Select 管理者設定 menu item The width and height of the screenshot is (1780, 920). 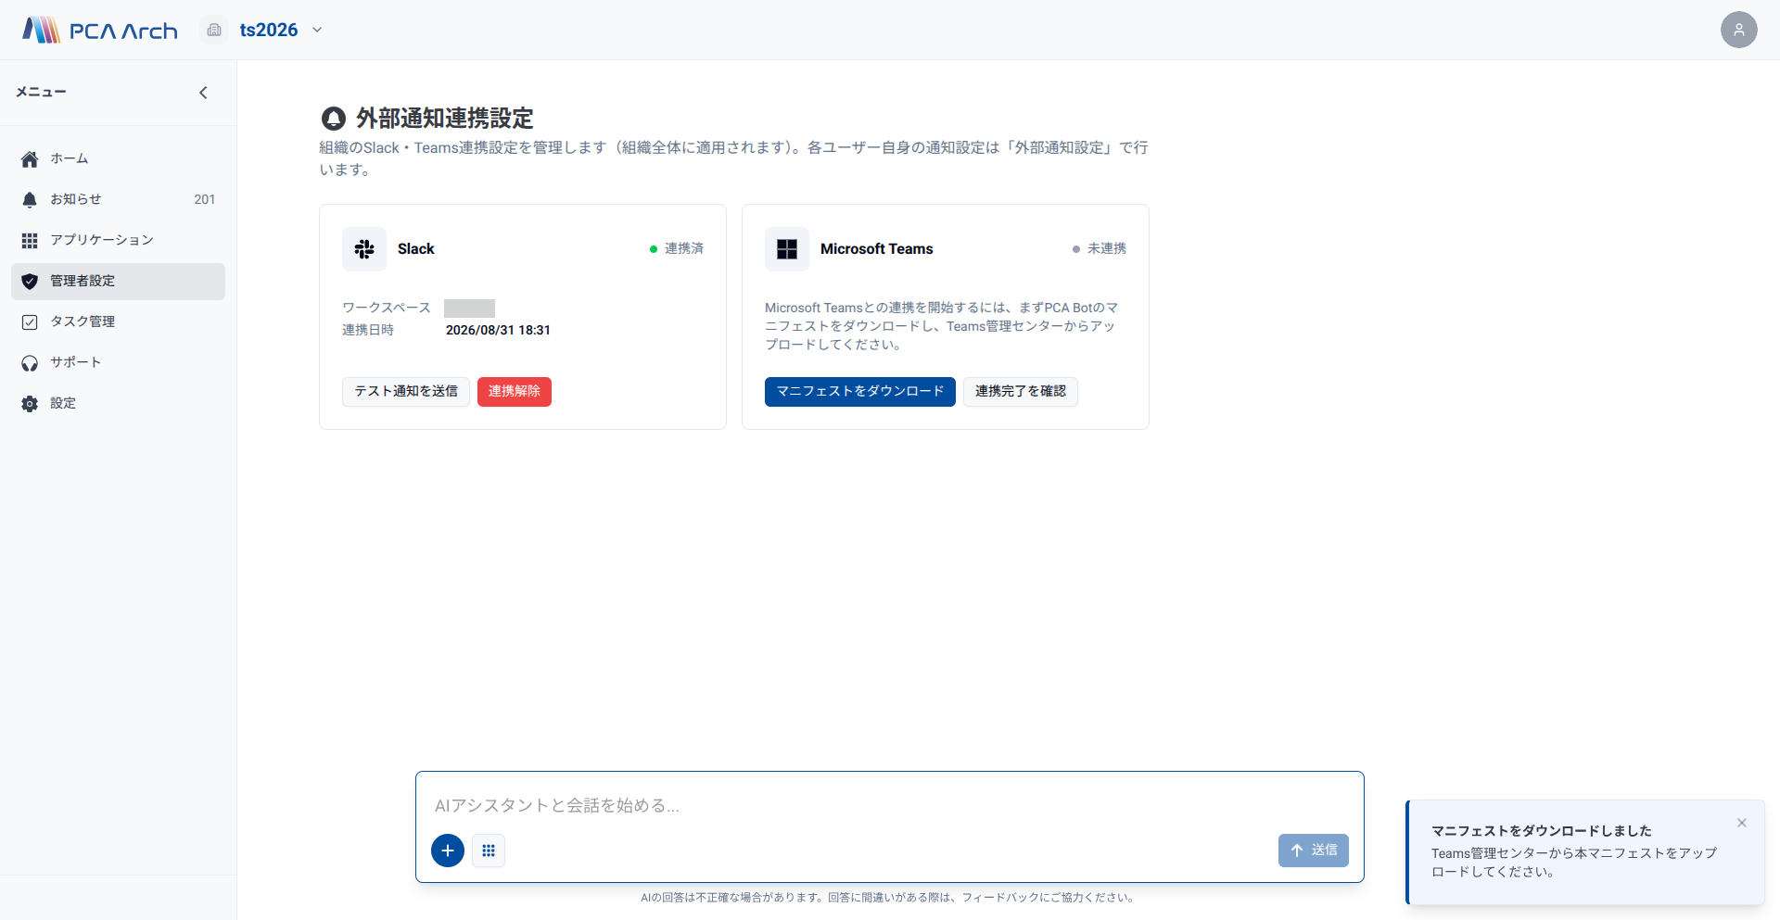pos(118,282)
